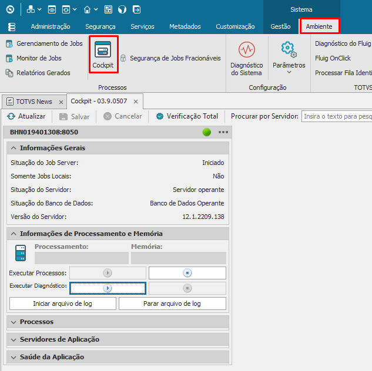Open the Cockpit ribbon button
The image size is (372, 371).
pyautogui.click(x=103, y=55)
